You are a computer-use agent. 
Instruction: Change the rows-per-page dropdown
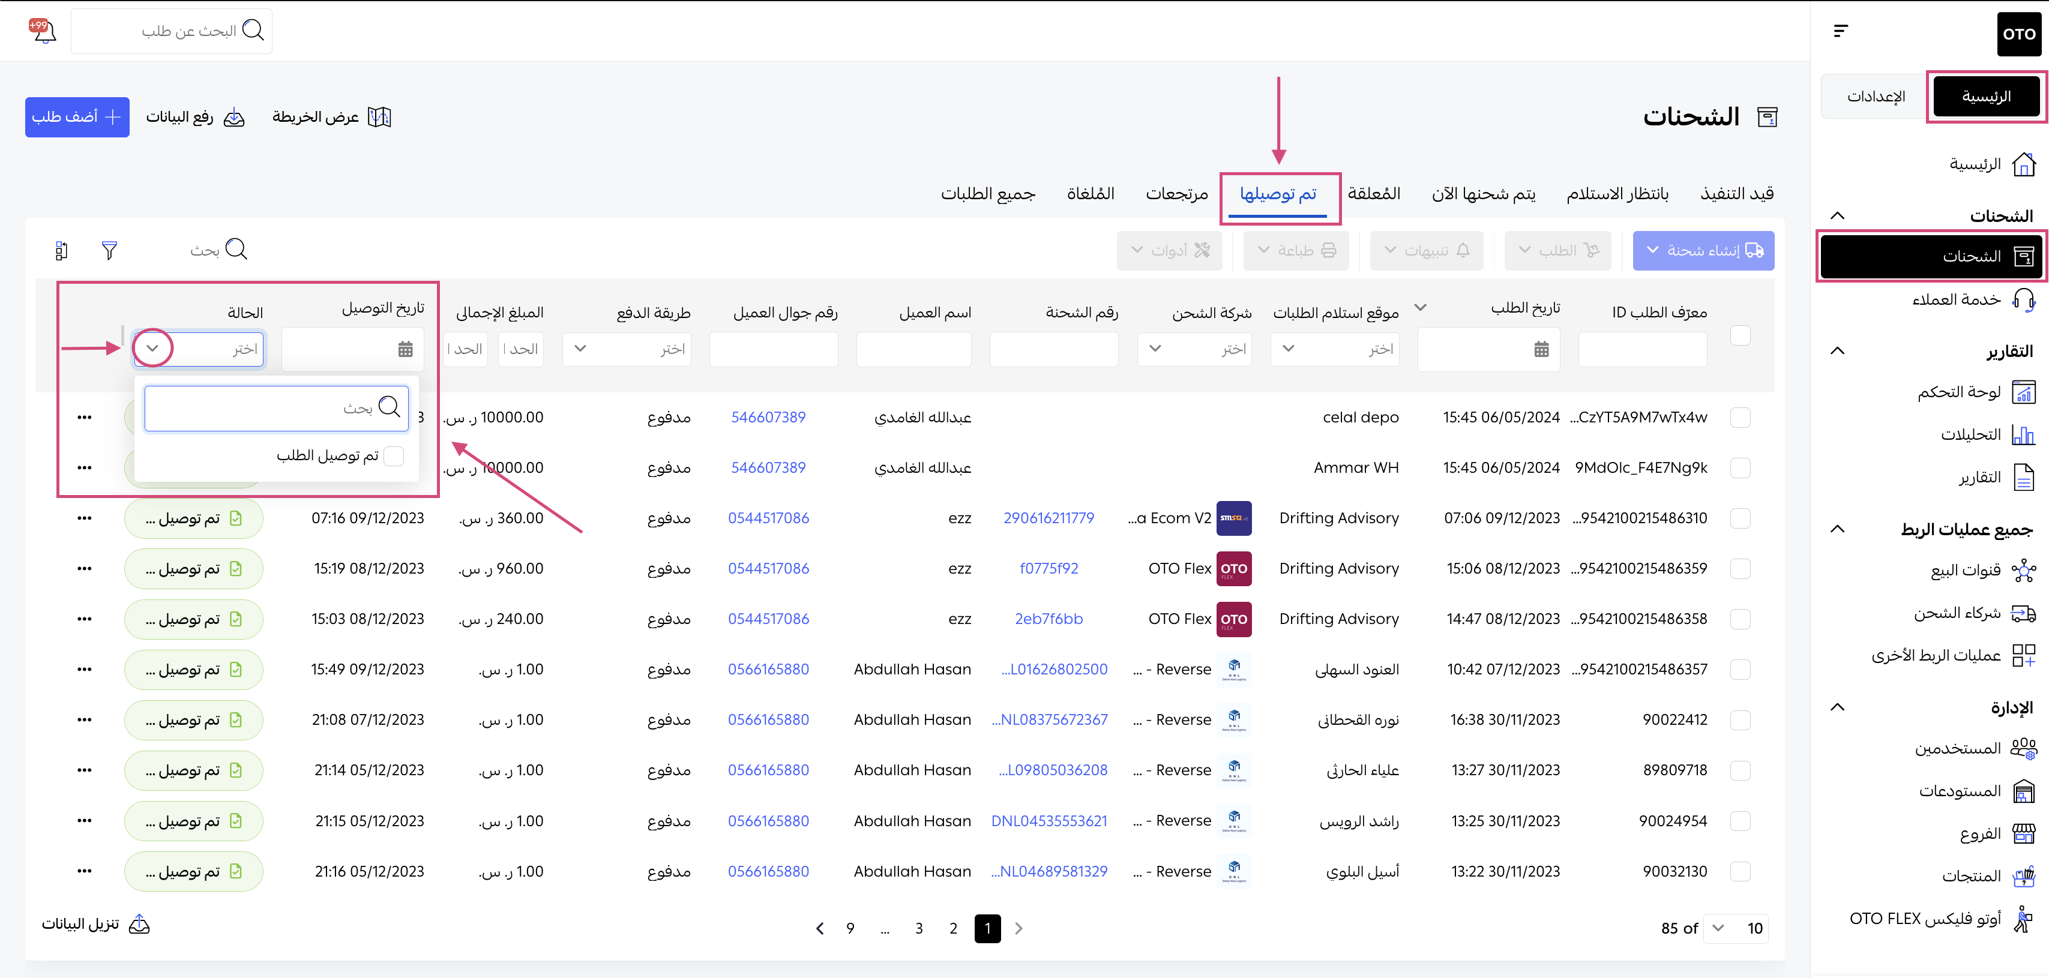click(1736, 928)
